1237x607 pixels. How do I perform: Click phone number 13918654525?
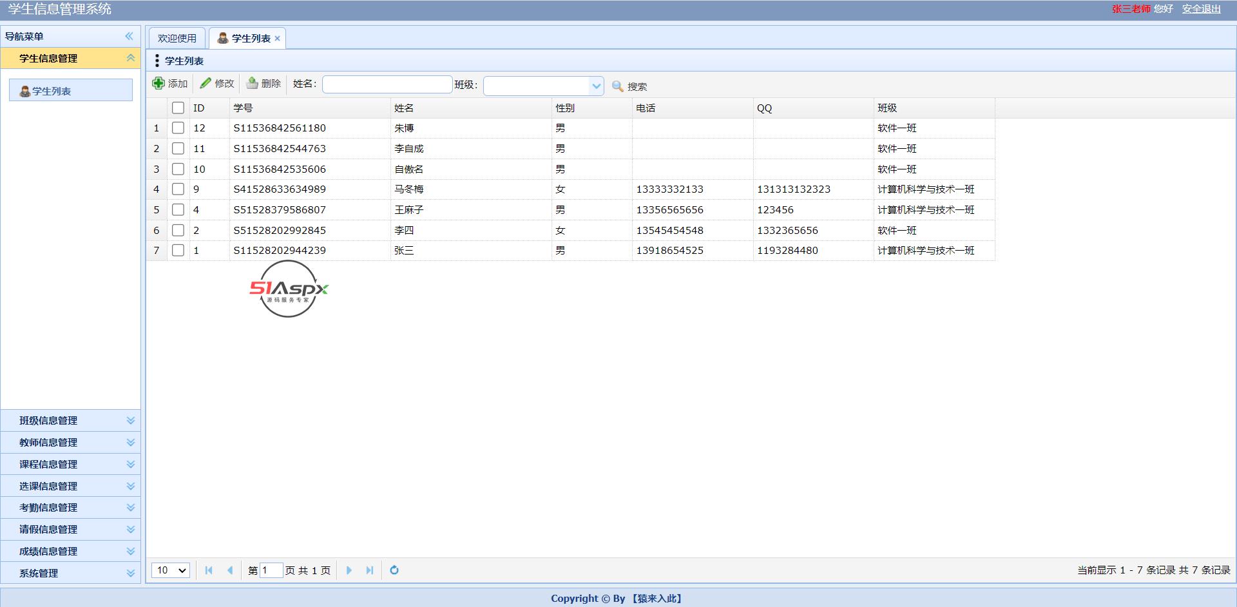coord(670,251)
